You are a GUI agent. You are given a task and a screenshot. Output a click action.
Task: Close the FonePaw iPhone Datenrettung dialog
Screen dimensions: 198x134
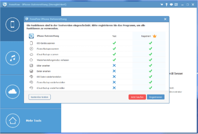point(165,19)
